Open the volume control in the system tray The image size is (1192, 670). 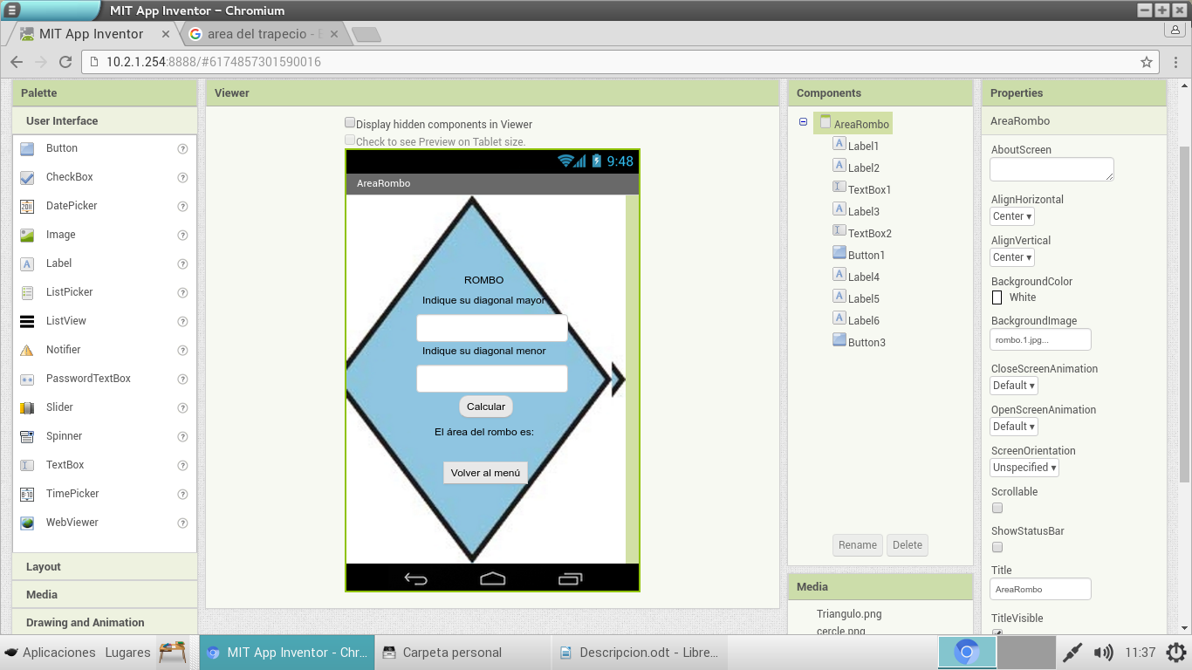pyautogui.click(x=1103, y=653)
